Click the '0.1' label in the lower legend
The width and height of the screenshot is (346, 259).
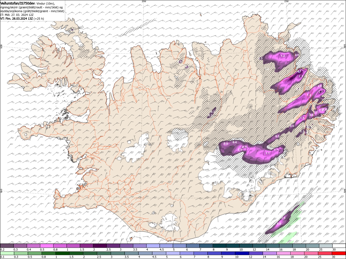pos(2,257)
